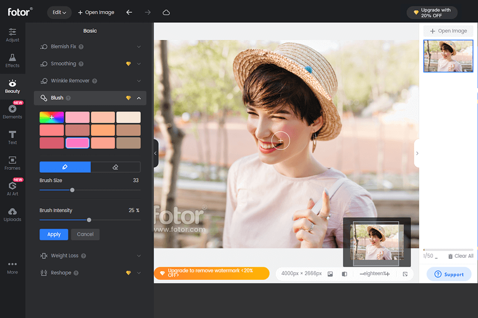Click the Brush Size value 33
This screenshot has width=478, height=318.
point(136,180)
